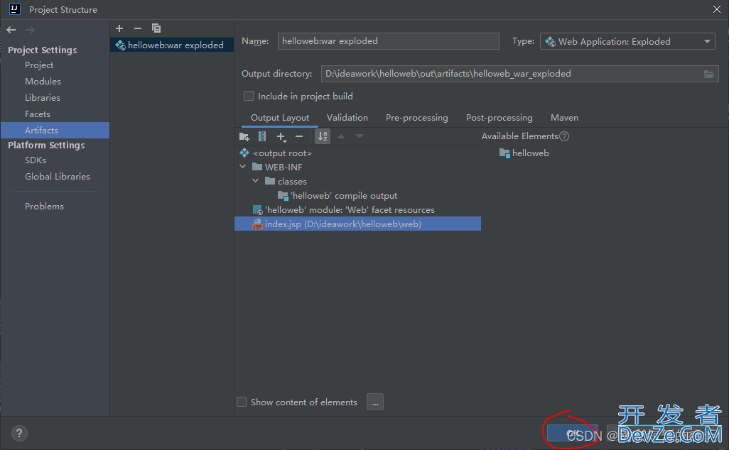Create a directory in the output layout
Screen dimensions: 729x450
click(x=244, y=136)
